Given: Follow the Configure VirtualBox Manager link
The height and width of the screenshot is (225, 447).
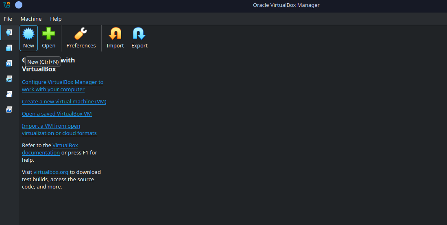Looking at the screenshot, I should click(x=62, y=82).
